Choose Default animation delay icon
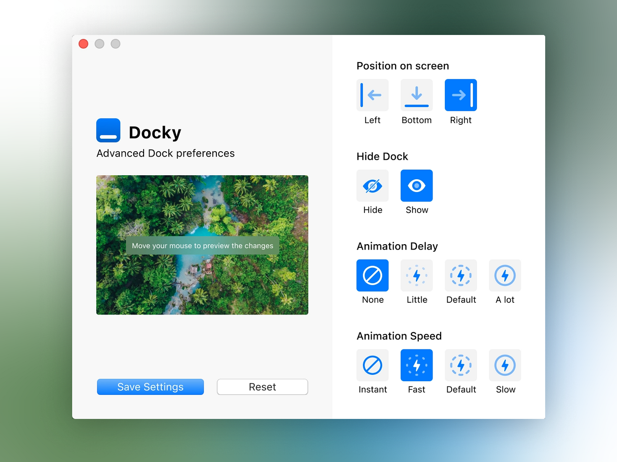Viewport: 617px width, 462px height. click(460, 275)
